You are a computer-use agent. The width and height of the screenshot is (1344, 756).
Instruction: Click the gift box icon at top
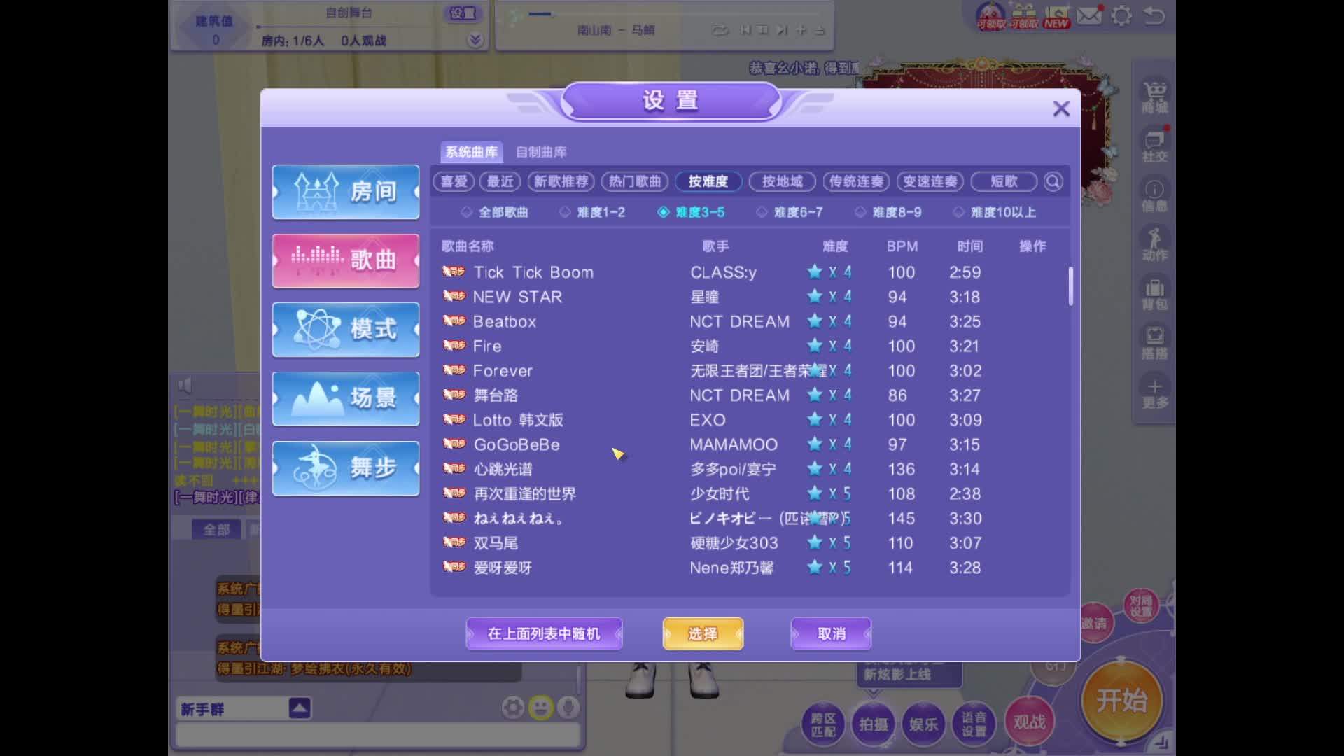coord(1024,15)
